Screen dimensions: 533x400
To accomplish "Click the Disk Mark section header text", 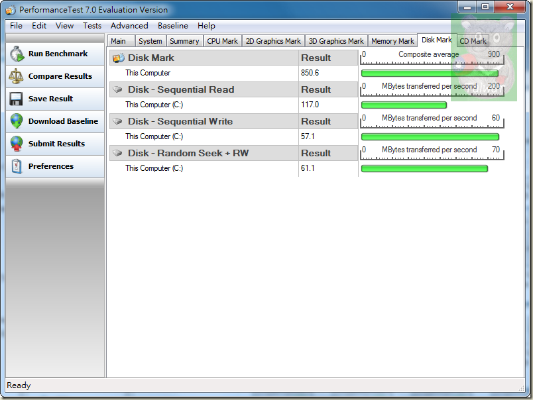I will click(151, 58).
